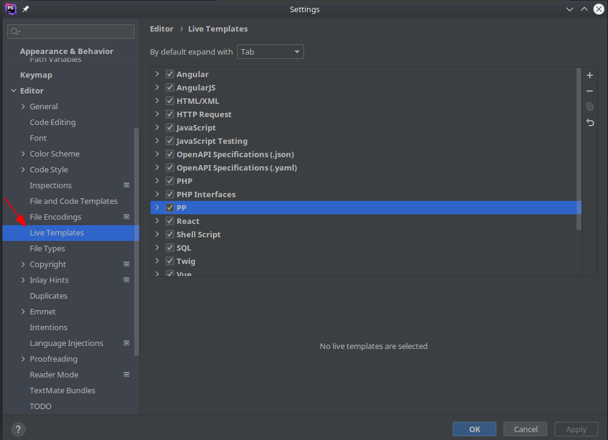Dismiss settings with the Cancel button
The height and width of the screenshot is (440, 608).
(x=525, y=429)
